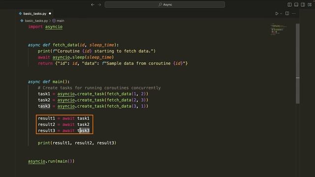Select the basic_tasks.py editor tab
The height and width of the screenshot is (177, 315).
(x=35, y=14)
